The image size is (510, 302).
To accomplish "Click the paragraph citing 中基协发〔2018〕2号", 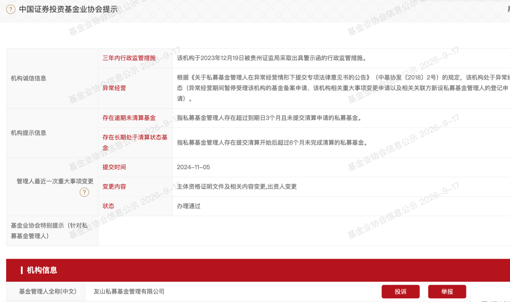I will [x=343, y=88].
